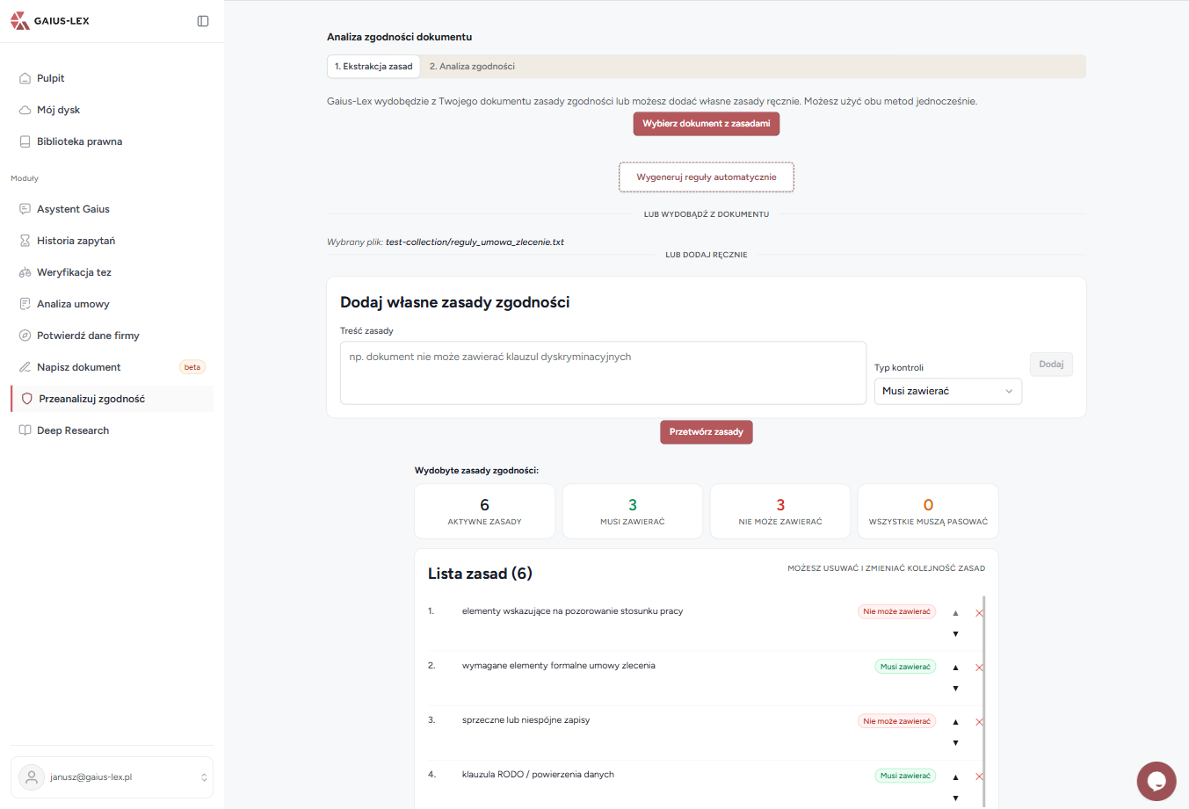Open the chat support bubble
1189x809 pixels.
(1156, 781)
